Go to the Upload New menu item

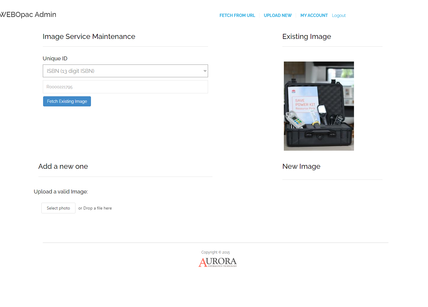point(278,15)
